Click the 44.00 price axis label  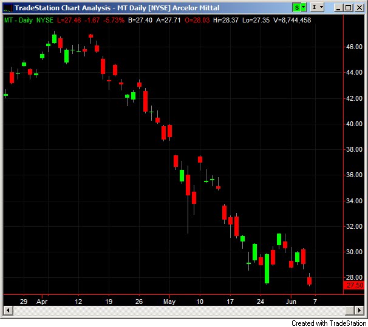(354, 72)
